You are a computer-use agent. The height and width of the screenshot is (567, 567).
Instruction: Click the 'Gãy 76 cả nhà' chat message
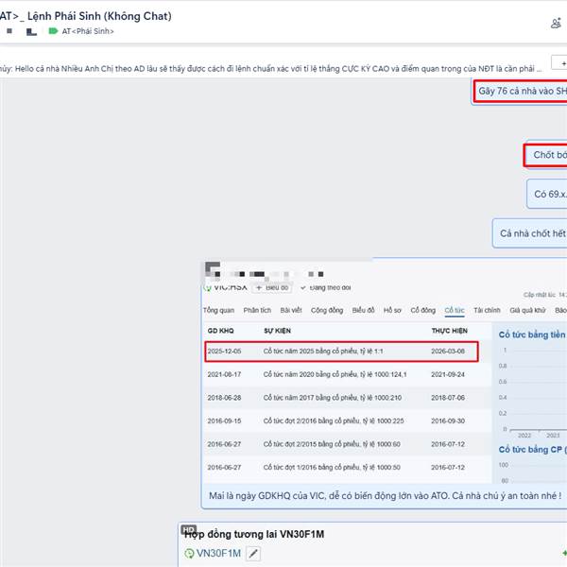click(522, 92)
